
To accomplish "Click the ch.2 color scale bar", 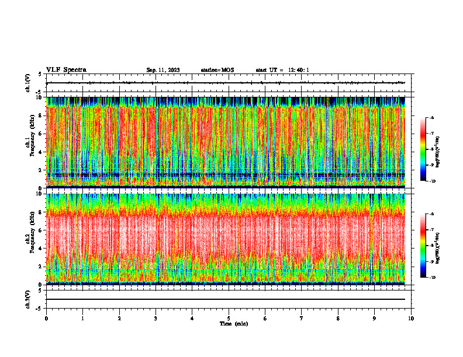I will point(423,246).
